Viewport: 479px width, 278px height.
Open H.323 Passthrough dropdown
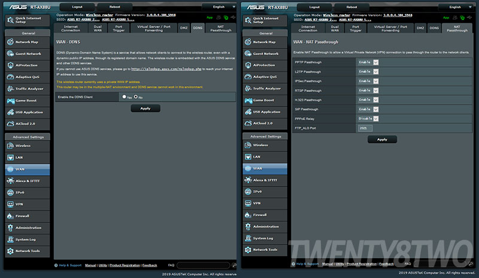click(x=368, y=100)
